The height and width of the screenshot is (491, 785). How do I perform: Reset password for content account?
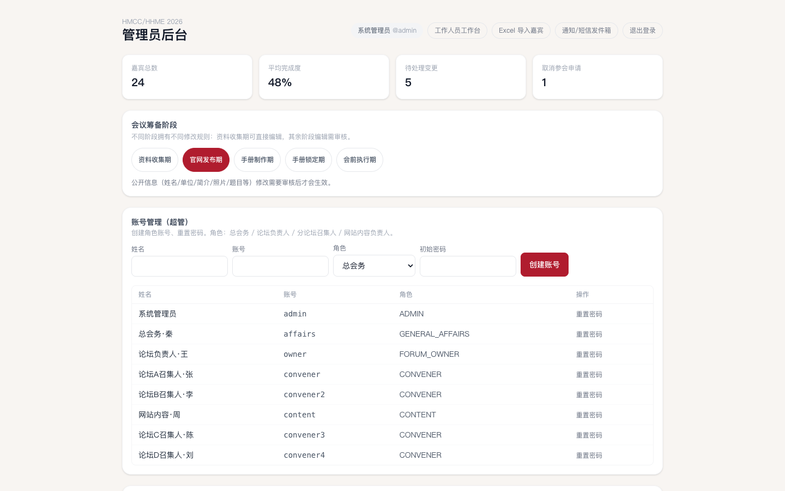click(589, 415)
